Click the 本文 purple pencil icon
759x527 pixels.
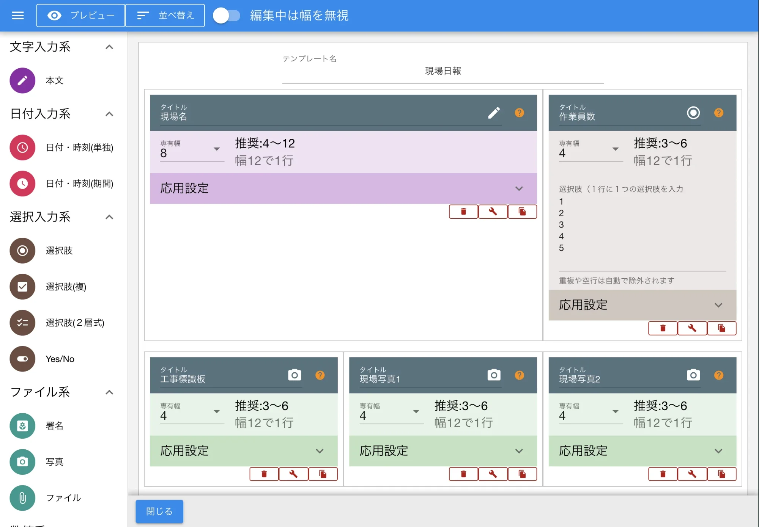pos(22,80)
